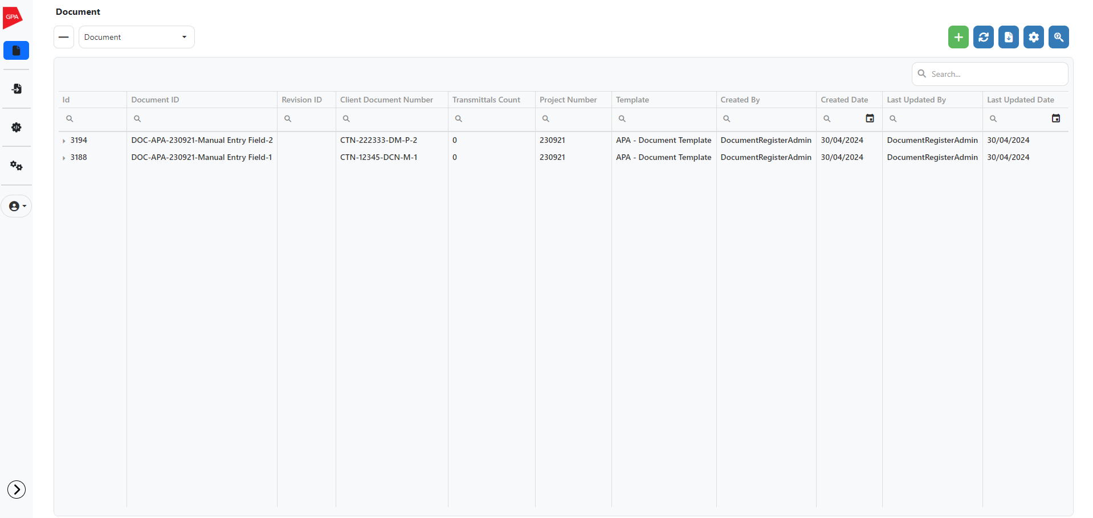The image size is (1093, 518).
Task: Open the file import sidebar icon
Action: 16,89
